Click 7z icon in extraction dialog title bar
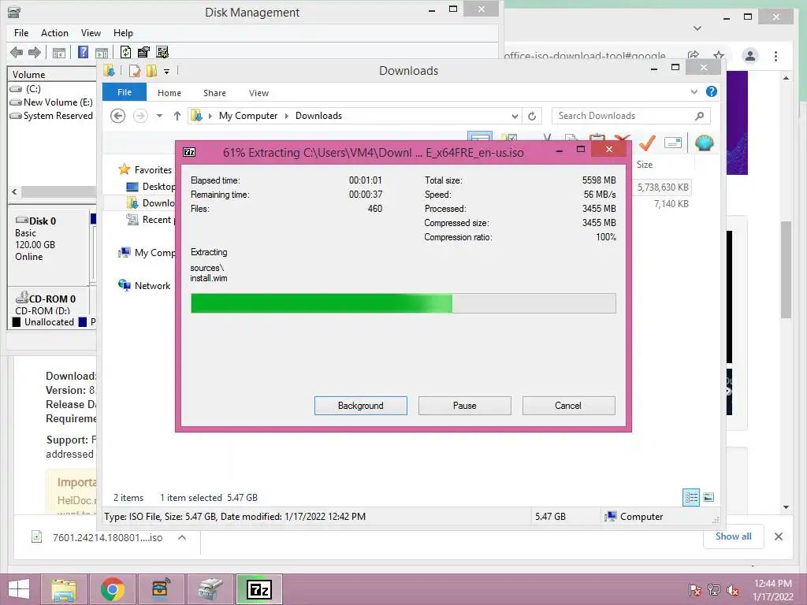Screen dimensions: 807x605 (189, 152)
